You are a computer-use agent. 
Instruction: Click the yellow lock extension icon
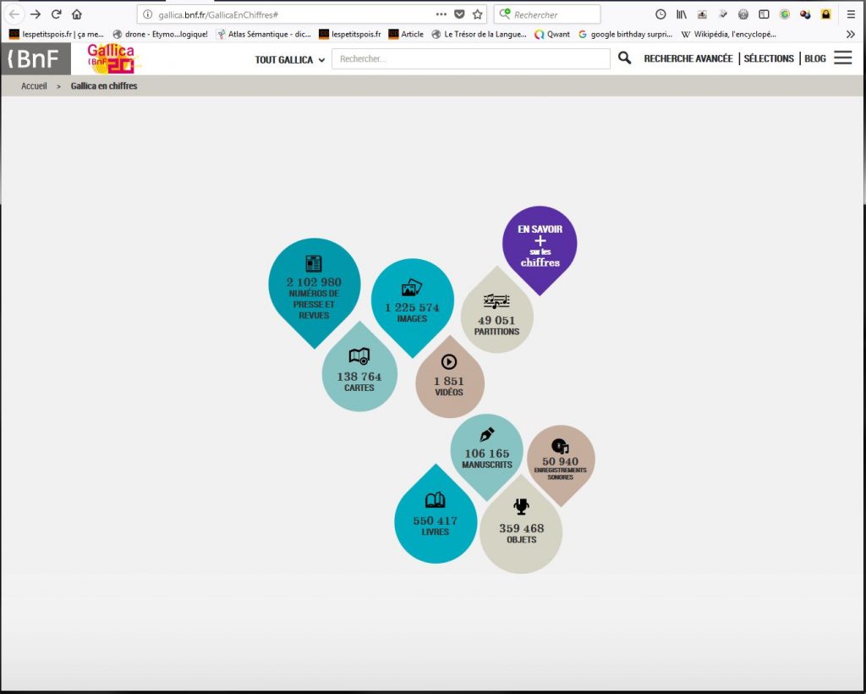[x=825, y=14]
